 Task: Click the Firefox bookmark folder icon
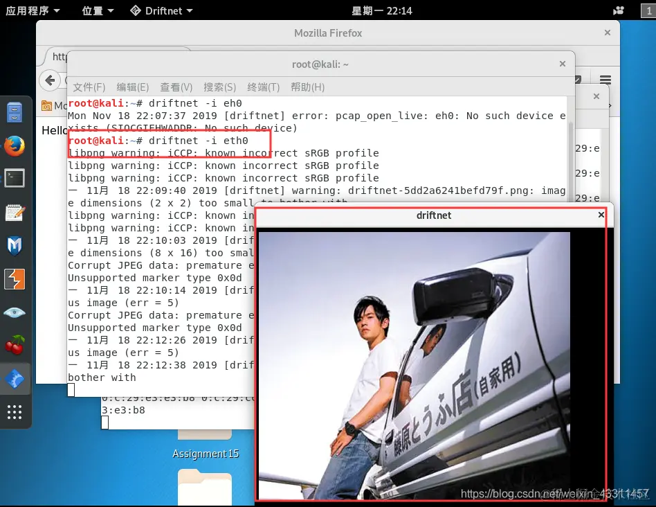pos(46,106)
